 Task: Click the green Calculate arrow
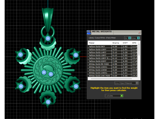pyautogui.click(x=122, y=96)
